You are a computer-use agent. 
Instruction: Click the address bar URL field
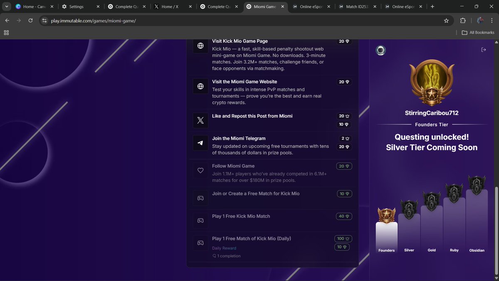pyautogui.click(x=245, y=20)
